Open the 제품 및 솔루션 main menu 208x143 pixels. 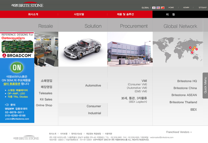tap(125, 14)
